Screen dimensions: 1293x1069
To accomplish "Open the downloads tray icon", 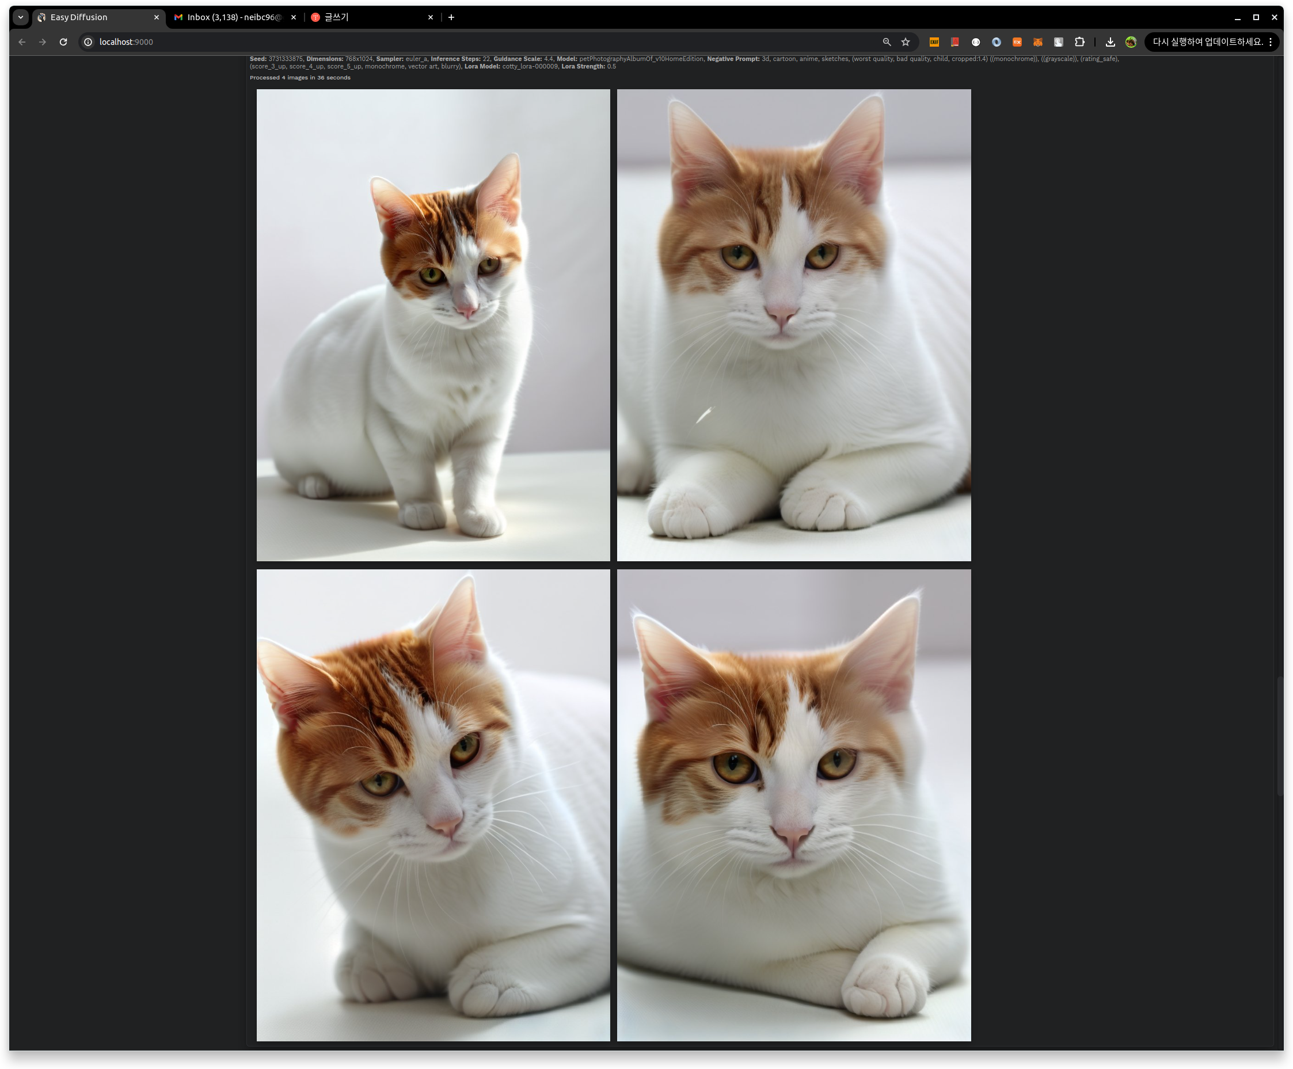I will pos(1109,42).
